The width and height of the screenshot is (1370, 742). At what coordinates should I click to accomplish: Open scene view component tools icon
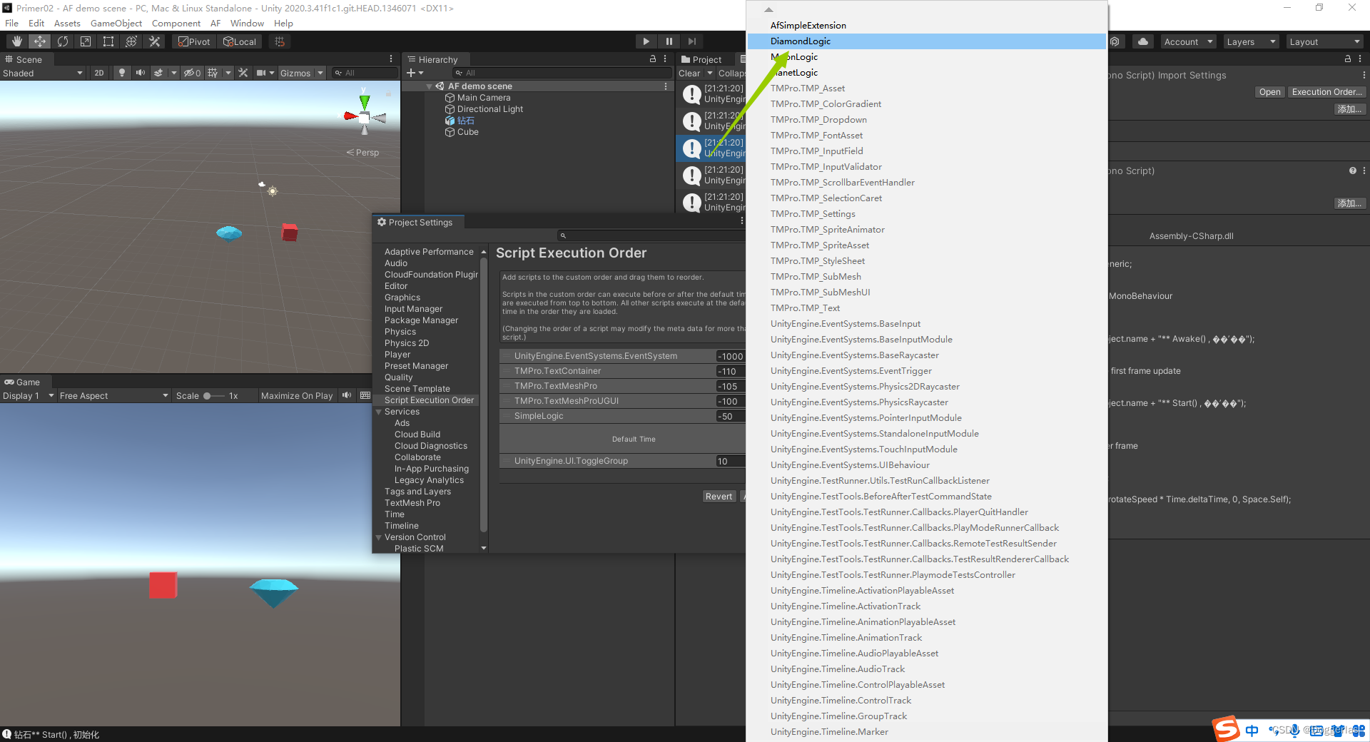243,73
